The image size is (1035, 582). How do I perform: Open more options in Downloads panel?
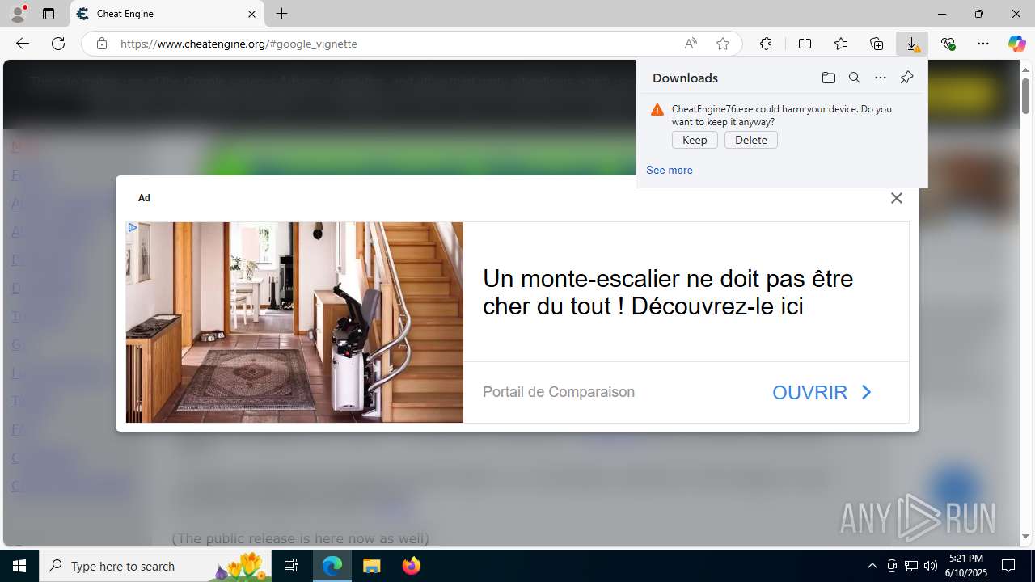tap(881, 78)
